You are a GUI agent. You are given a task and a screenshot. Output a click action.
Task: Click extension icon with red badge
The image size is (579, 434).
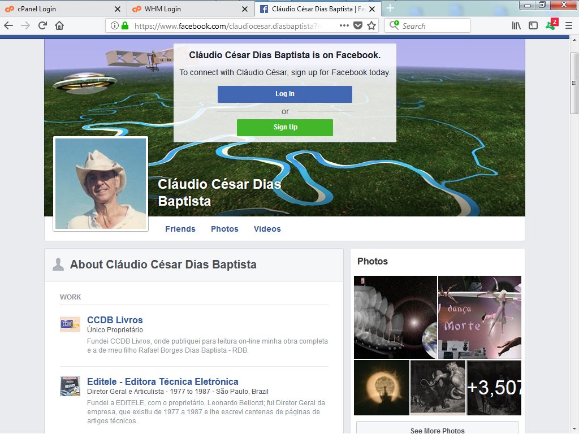(551, 25)
